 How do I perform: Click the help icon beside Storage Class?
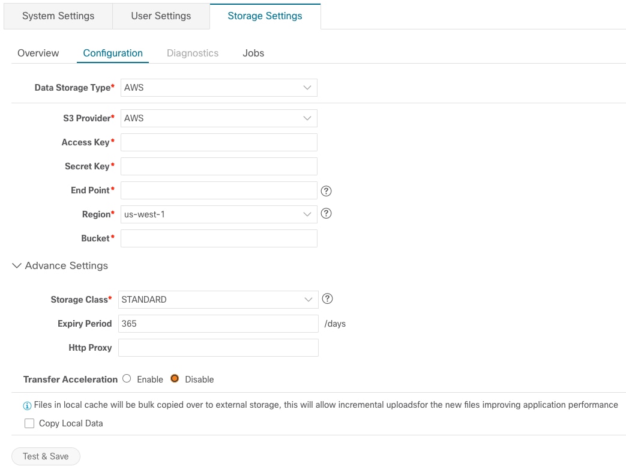(327, 298)
